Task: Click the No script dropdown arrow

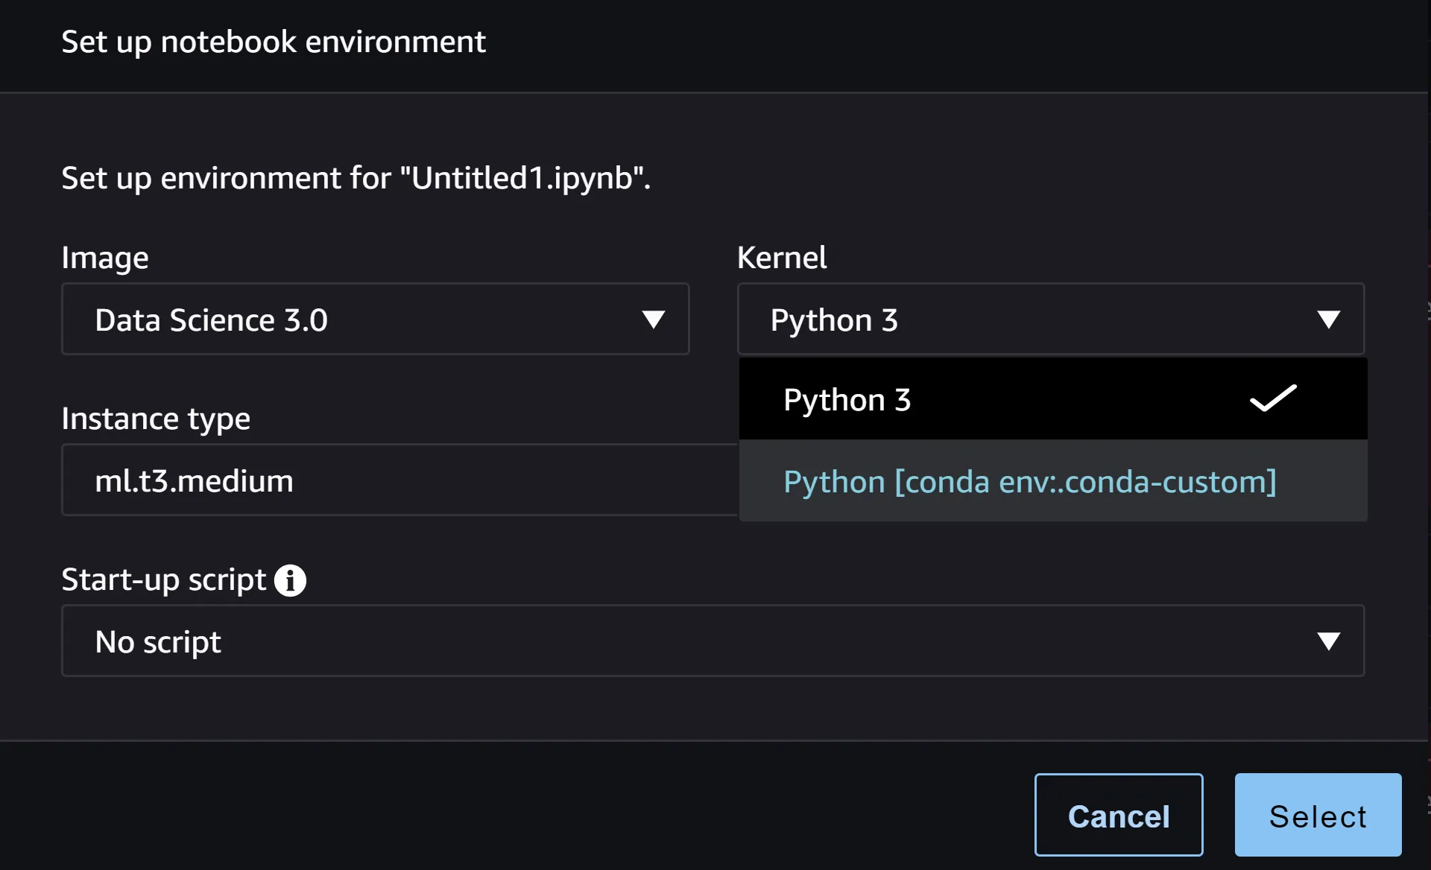Action: click(1330, 641)
